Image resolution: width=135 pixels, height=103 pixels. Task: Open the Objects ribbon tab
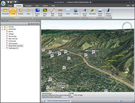[45, 6]
